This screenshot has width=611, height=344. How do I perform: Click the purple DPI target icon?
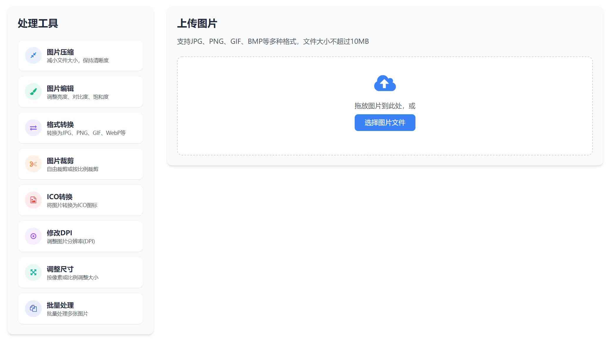33,236
